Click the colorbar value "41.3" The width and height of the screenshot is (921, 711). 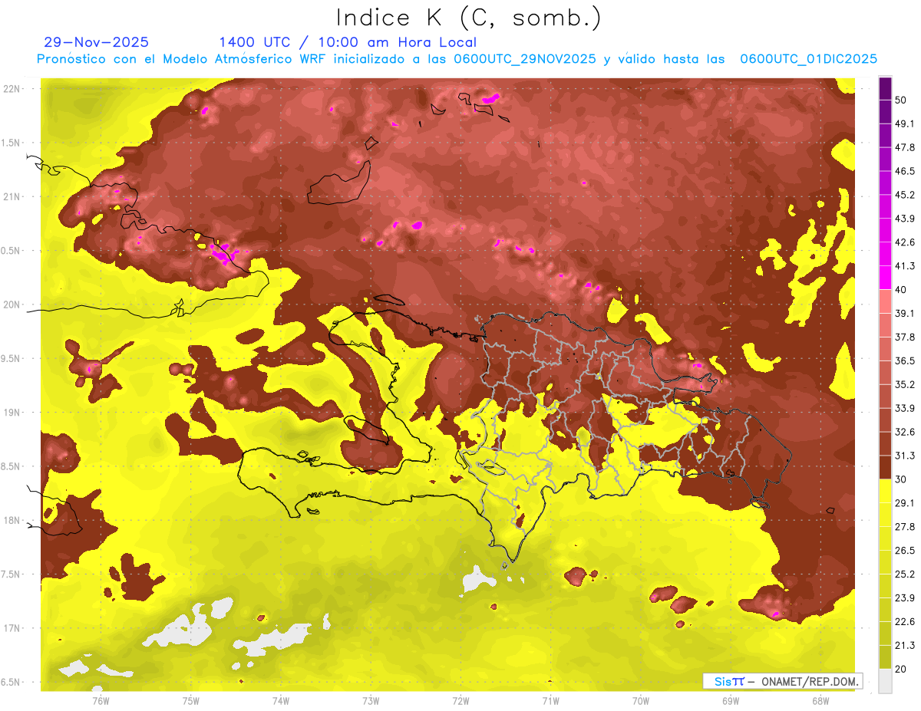coord(905,266)
